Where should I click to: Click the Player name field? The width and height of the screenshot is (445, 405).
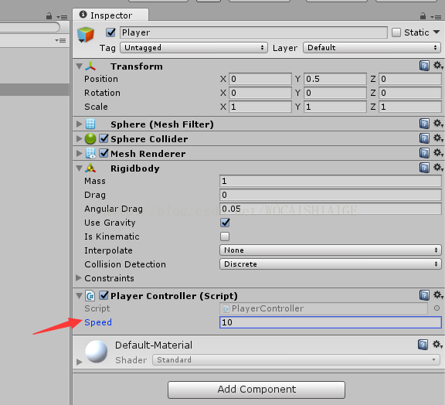click(x=253, y=32)
